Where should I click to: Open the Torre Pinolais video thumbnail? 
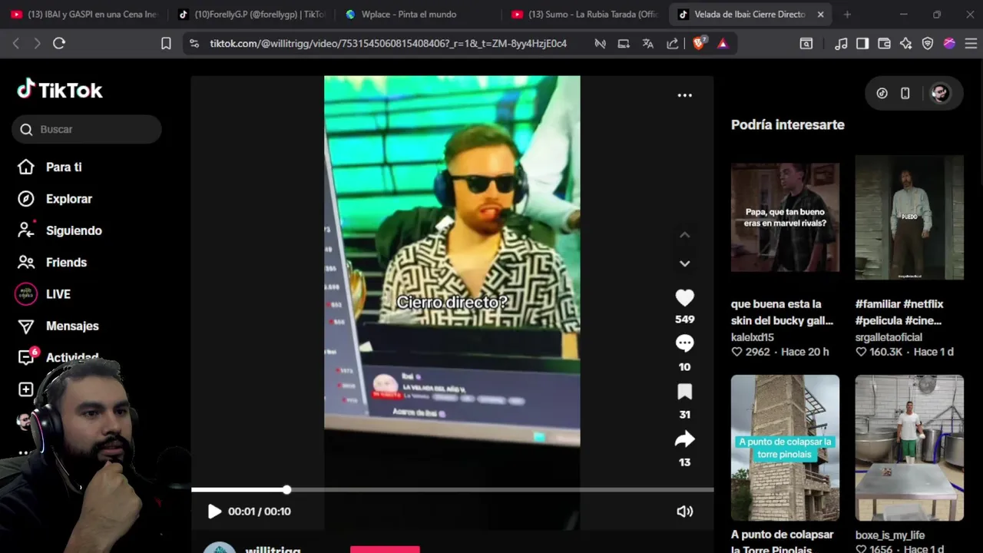pyautogui.click(x=785, y=448)
